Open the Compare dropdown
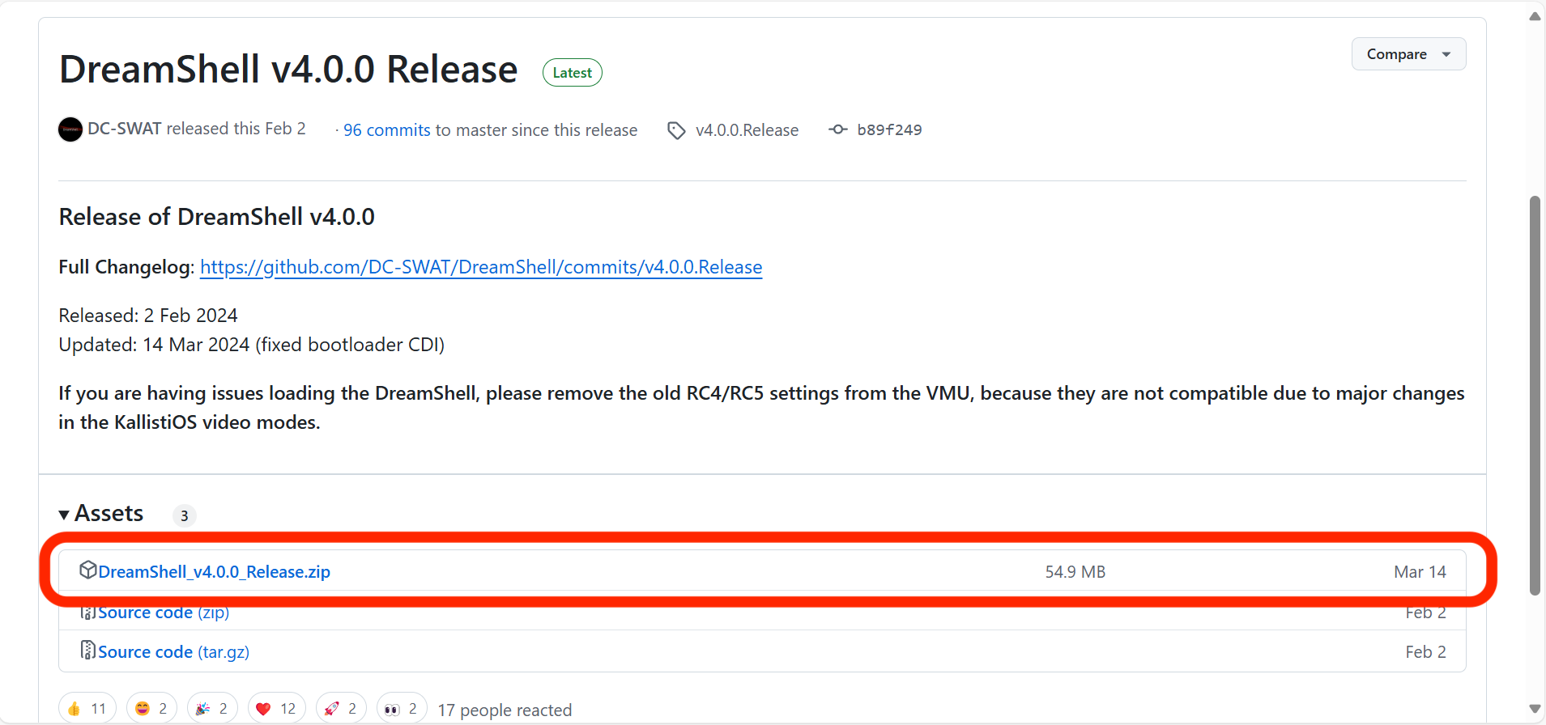Screen dimensions: 1546x725 (x=1408, y=54)
